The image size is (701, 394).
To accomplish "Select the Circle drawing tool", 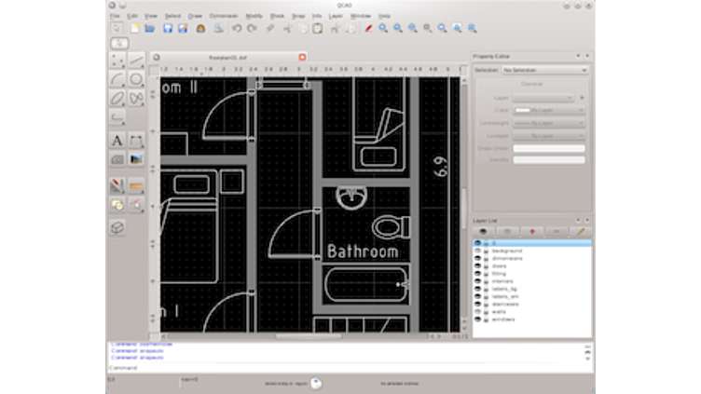I will pos(136,79).
